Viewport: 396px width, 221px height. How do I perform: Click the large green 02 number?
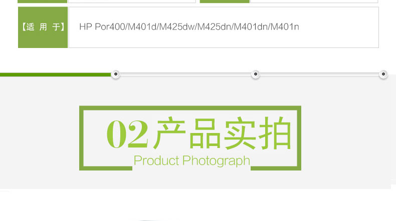point(127,134)
